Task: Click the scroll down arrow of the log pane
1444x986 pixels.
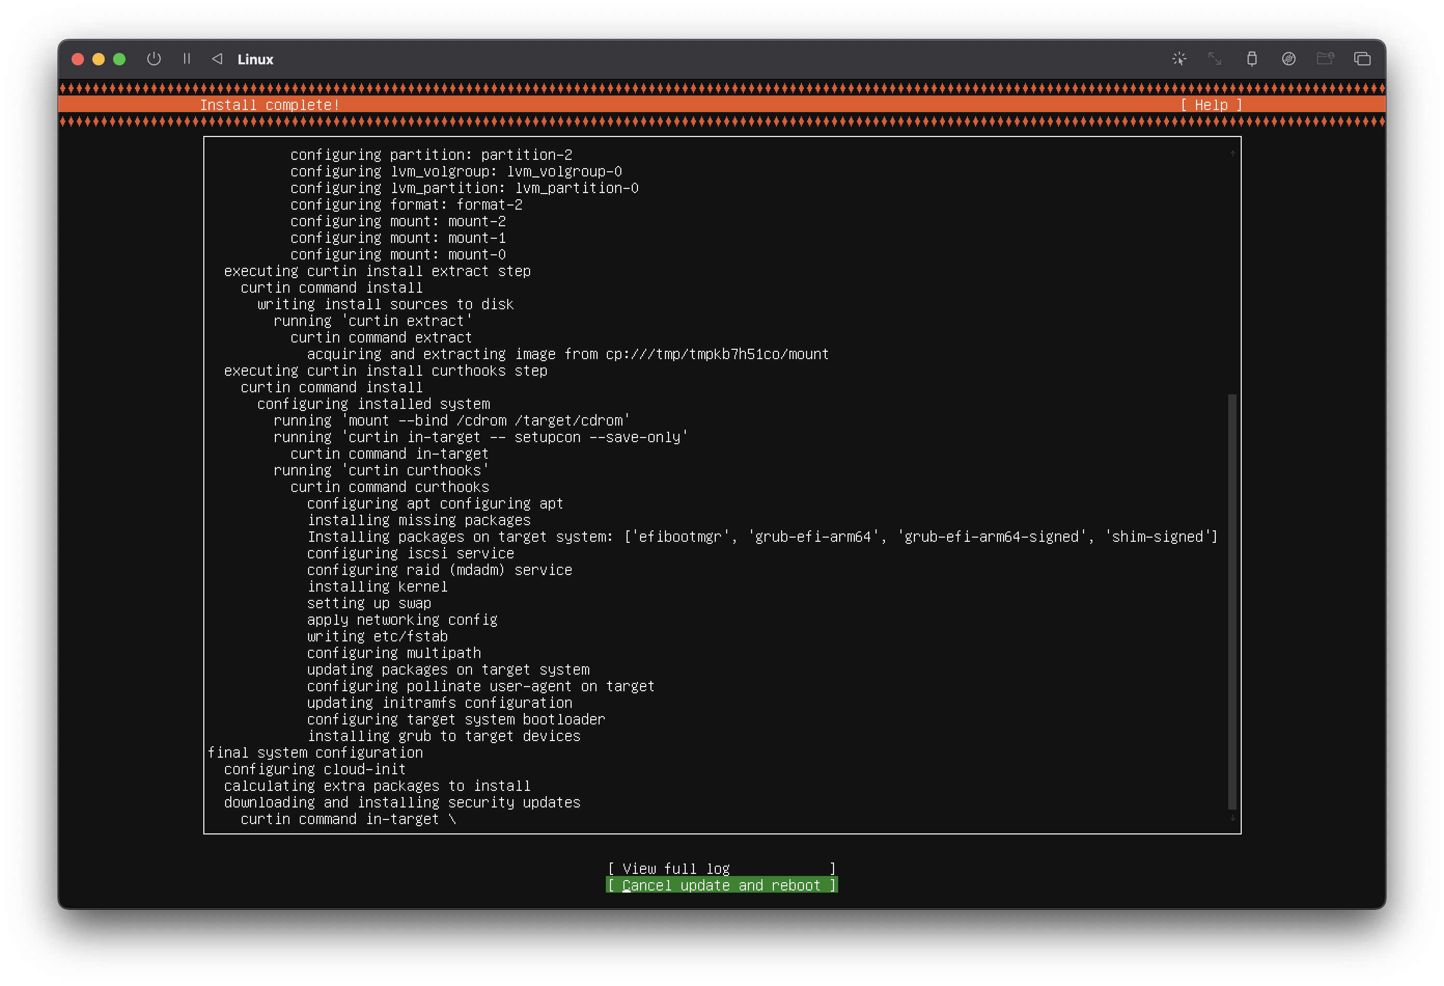Action: pyautogui.click(x=1232, y=818)
